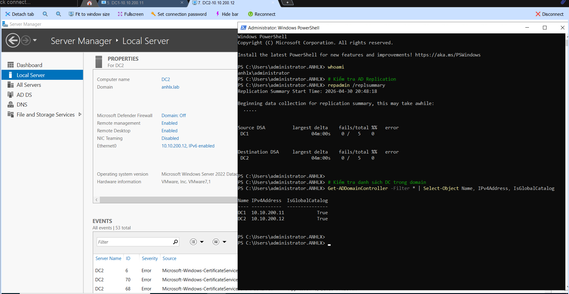This screenshot has width=569, height=294.
Task: Sort events by Severity column
Action: (150, 258)
